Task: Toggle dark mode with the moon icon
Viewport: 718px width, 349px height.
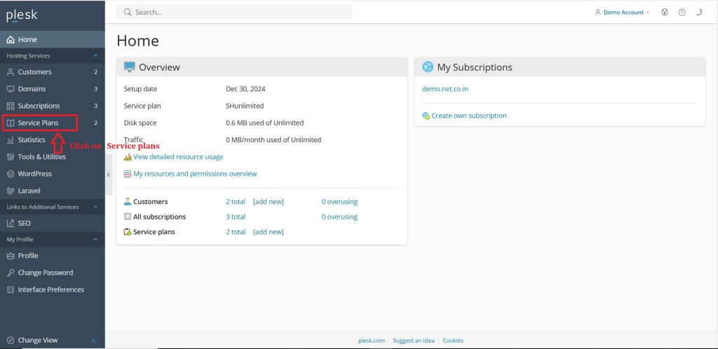Action: (x=699, y=13)
